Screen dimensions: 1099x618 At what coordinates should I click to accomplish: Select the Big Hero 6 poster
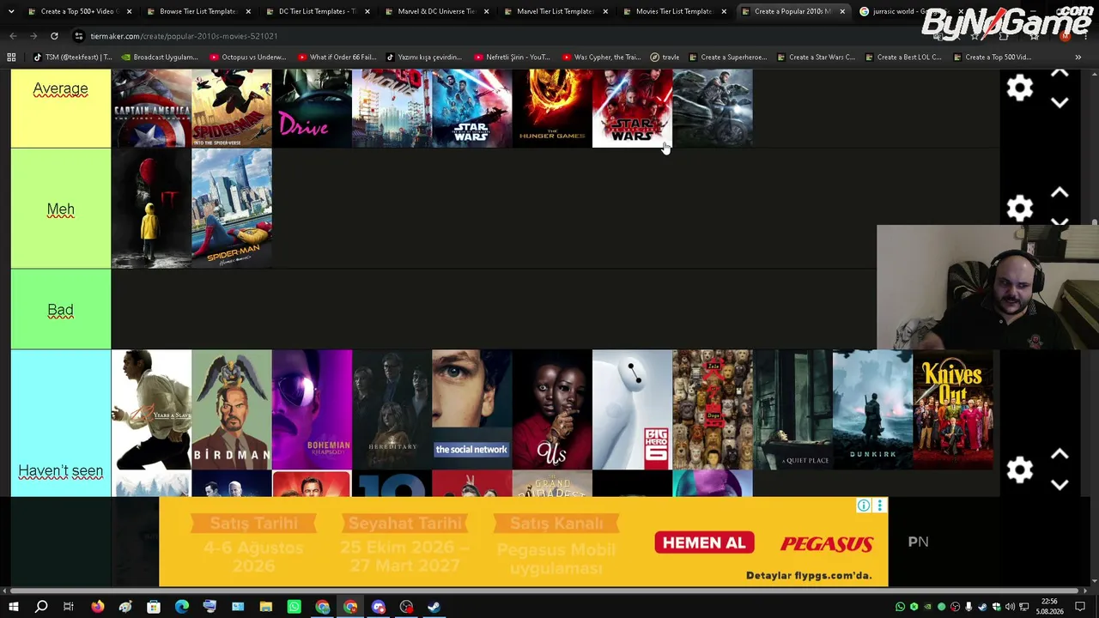(x=632, y=409)
